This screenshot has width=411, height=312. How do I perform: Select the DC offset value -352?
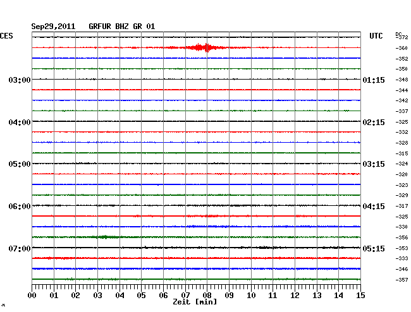(x=402, y=59)
